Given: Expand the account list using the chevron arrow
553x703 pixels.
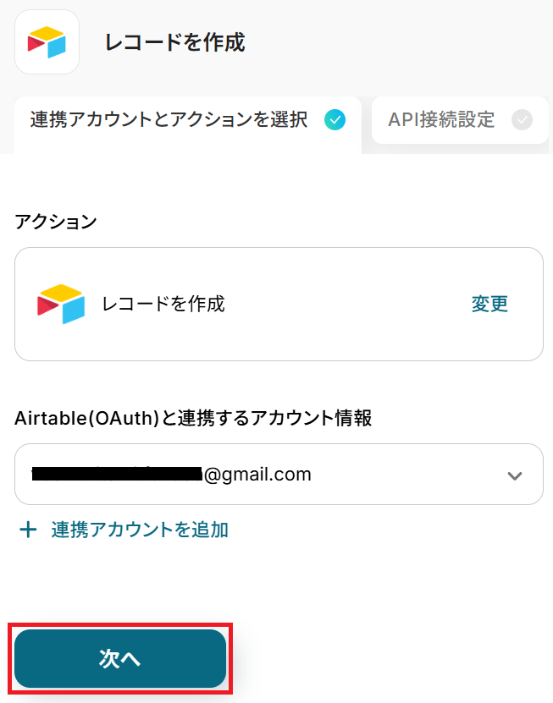Looking at the screenshot, I should click(514, 475).
